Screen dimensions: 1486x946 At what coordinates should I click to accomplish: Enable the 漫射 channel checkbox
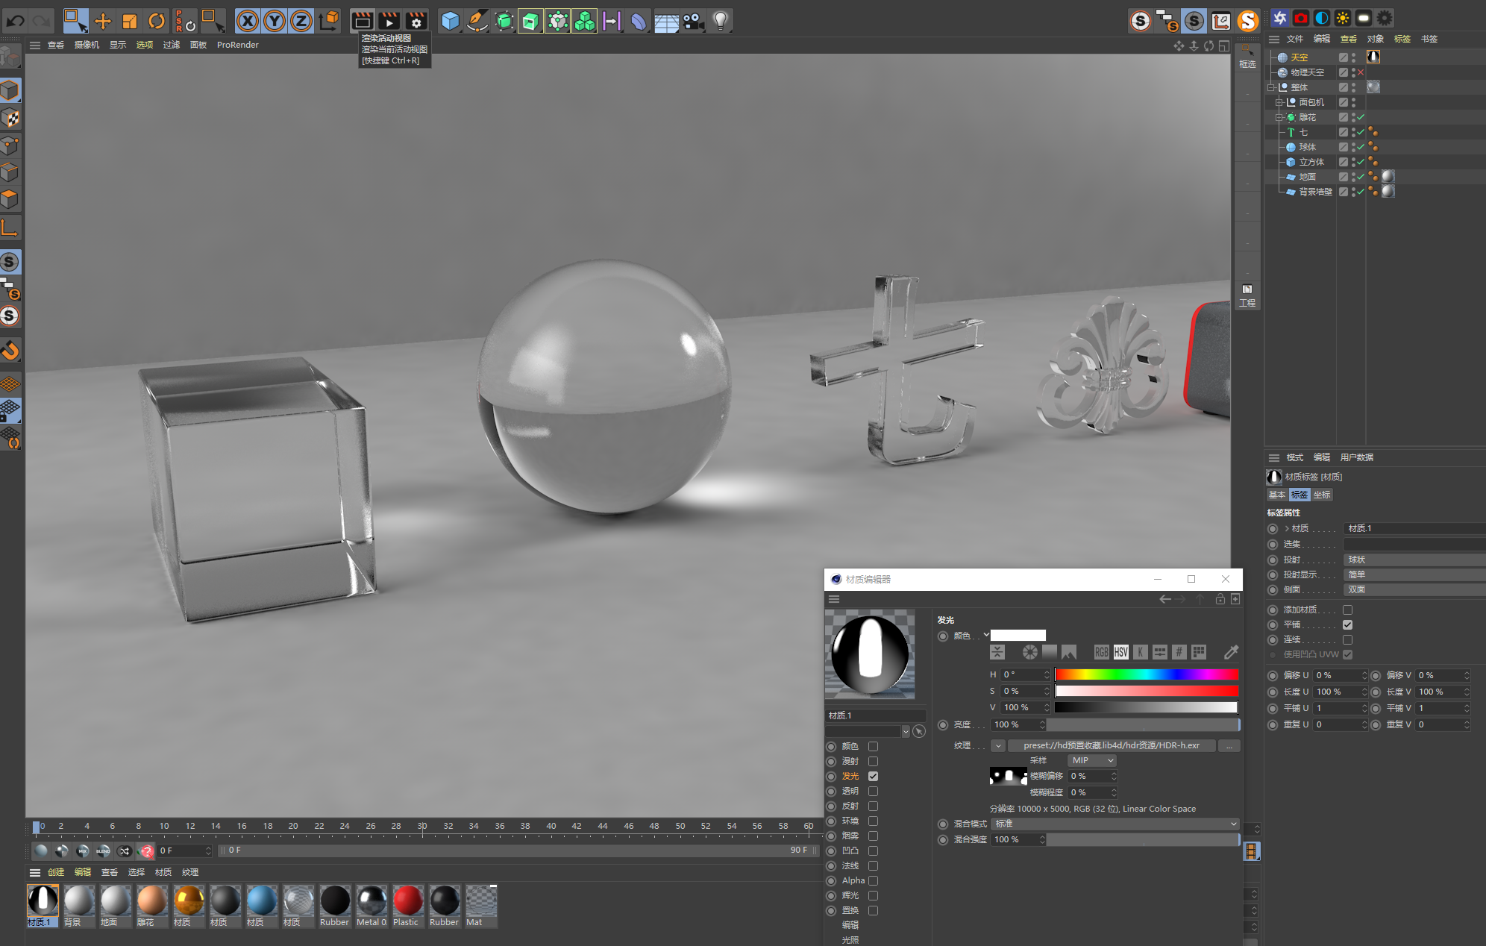873,761
